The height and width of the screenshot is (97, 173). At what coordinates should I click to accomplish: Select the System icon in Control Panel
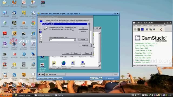(82, 63)
